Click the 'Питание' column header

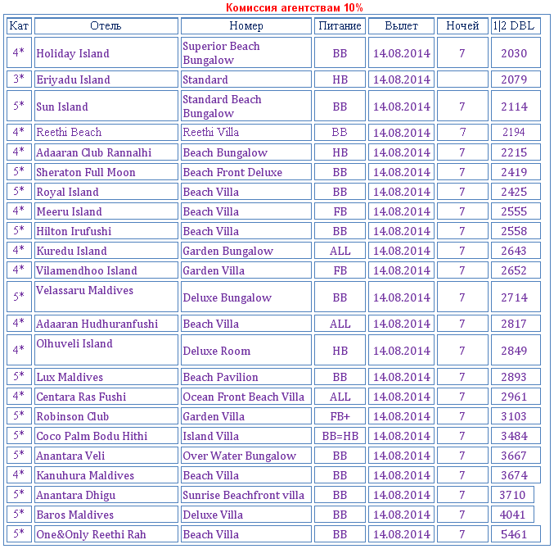tap(340, 26)
